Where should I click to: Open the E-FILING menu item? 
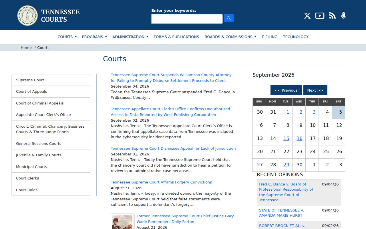coord(269,37)
